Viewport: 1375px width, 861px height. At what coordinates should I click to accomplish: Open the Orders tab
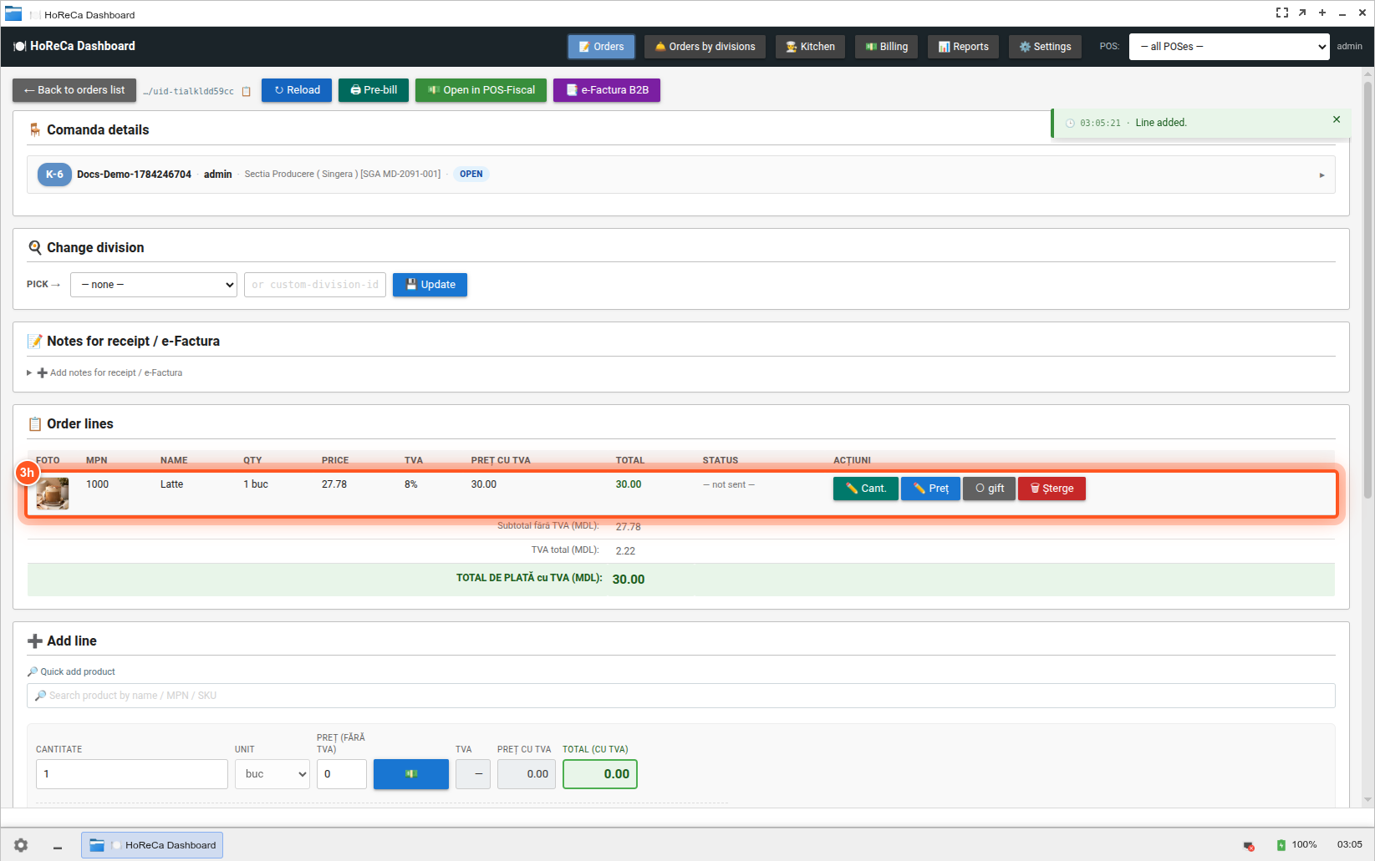pos(601,47)
